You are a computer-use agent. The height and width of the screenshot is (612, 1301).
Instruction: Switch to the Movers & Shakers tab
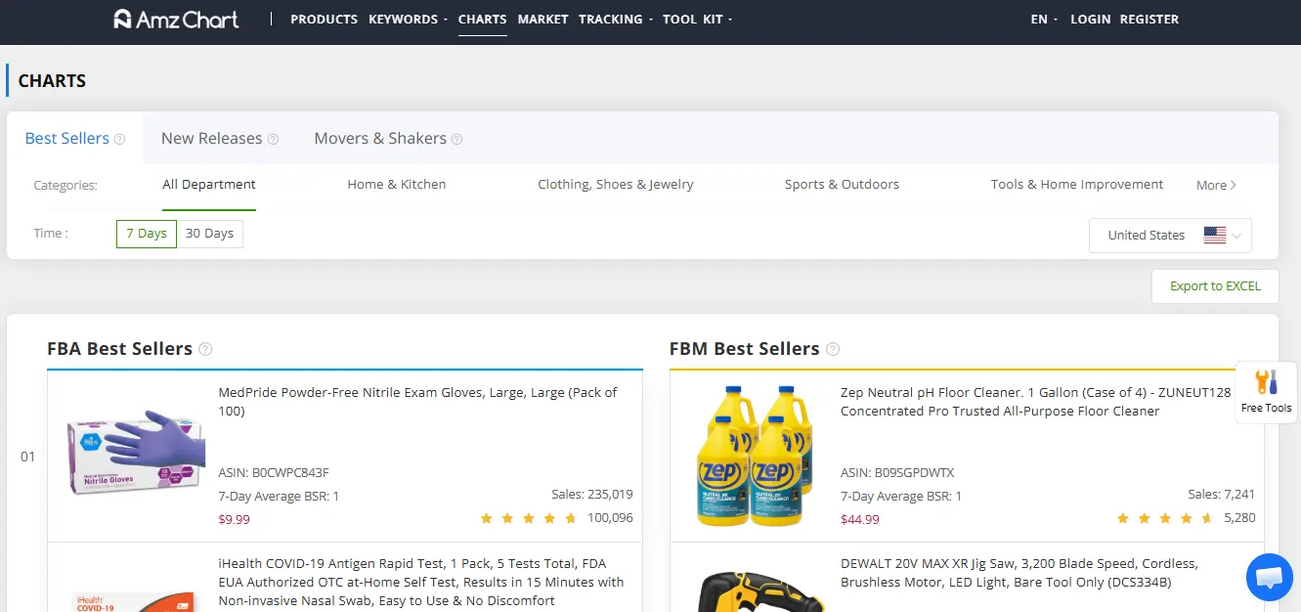click(379, 138)
